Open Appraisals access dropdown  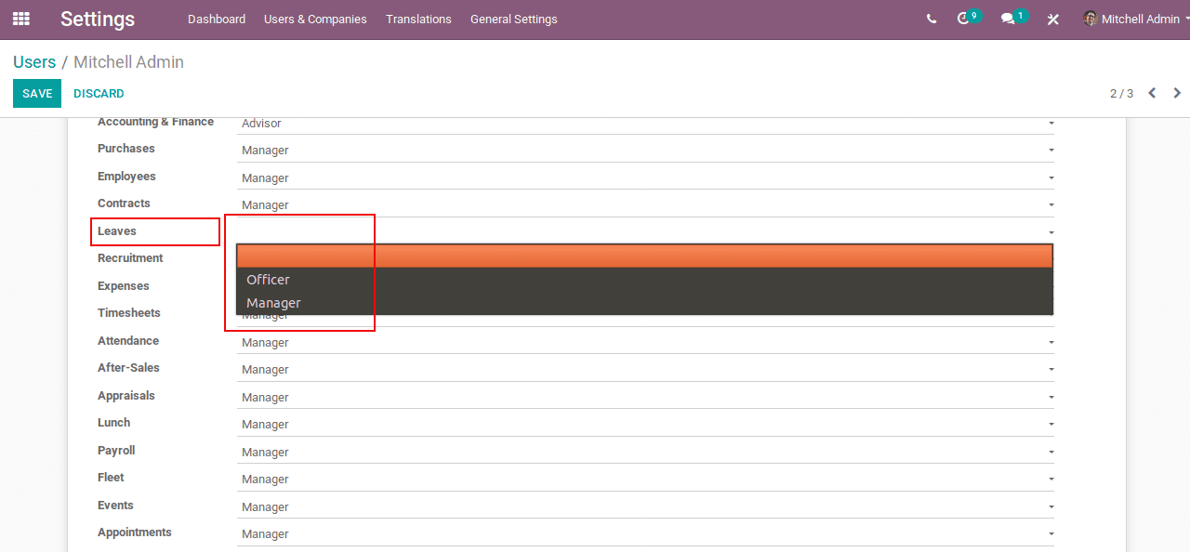click(x=645, y=397)
